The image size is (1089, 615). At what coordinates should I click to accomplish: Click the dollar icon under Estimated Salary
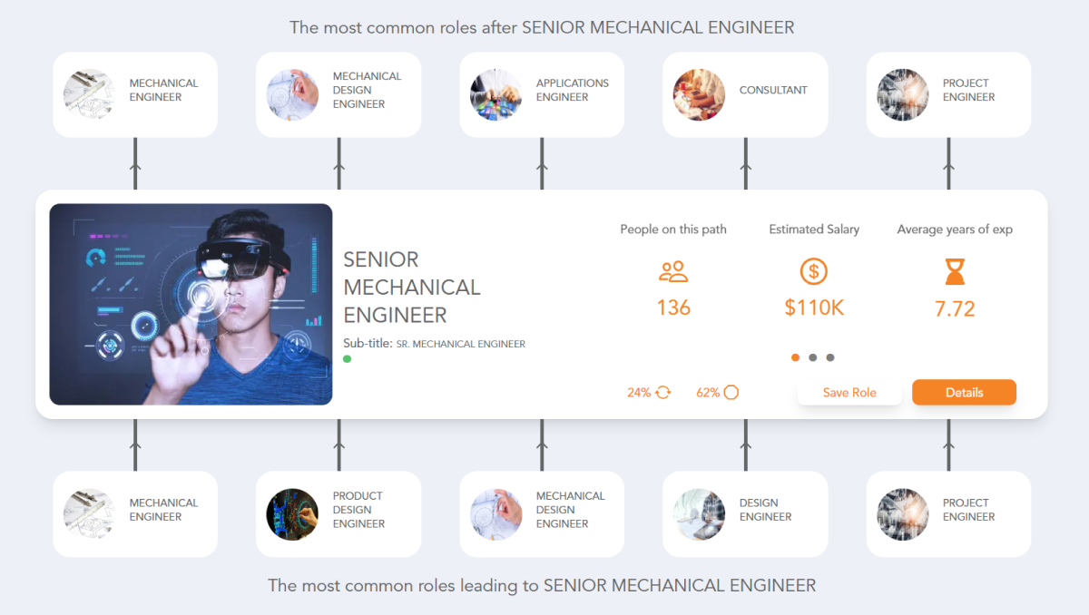(x=813, y=271)
